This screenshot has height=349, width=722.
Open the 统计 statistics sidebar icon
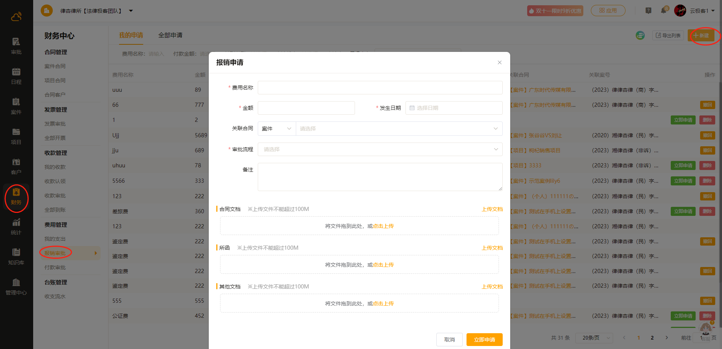pos(16,226)
